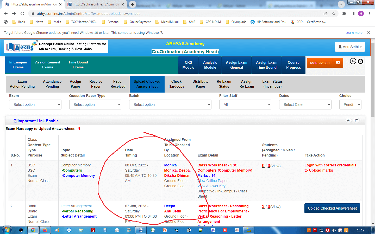Open the Anu Sethi user menu

[350, 47]
